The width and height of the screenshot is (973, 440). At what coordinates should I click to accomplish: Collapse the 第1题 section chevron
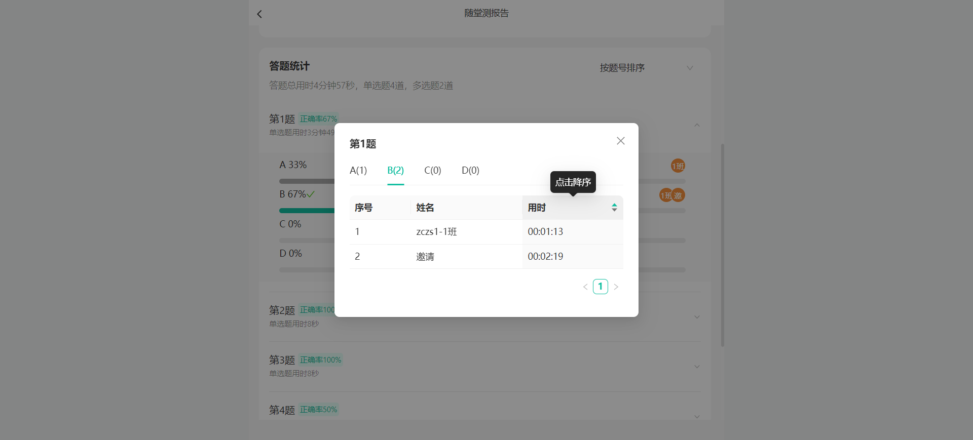tap(697, 125)
